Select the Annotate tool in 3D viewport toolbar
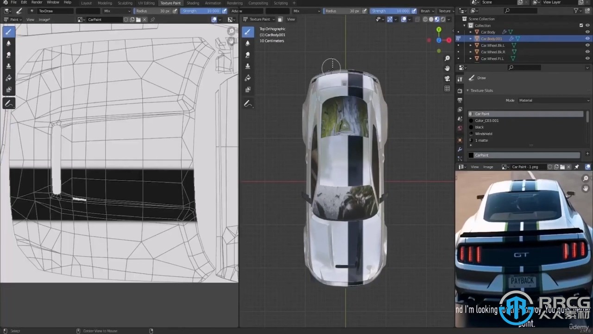The height and width of the screenshot is (334, 593). pos(248,103)
